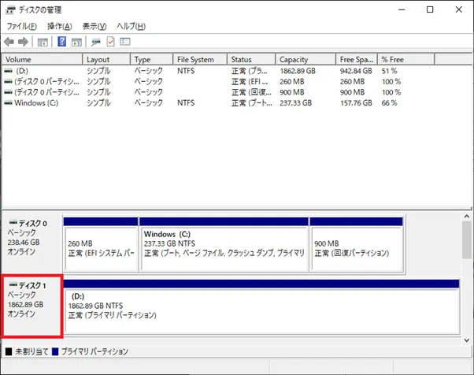
Task: Click the disk pane vertical scrollbar thumb
Action: [x=466, y=239]
